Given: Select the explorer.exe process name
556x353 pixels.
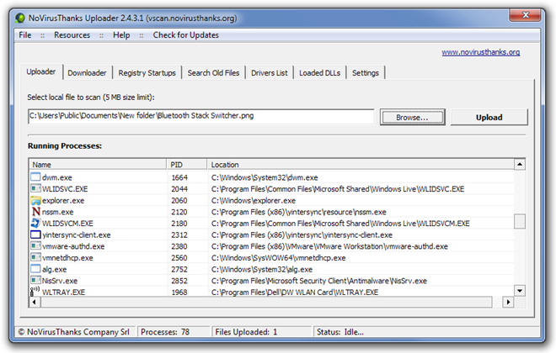Looking at the screenshot, I should click(x=63, y=201).
